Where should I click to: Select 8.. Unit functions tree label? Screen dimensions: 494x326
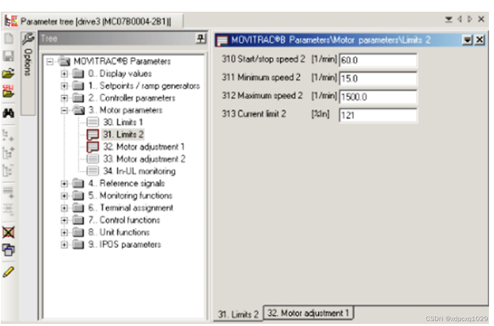tap(119, 232)
